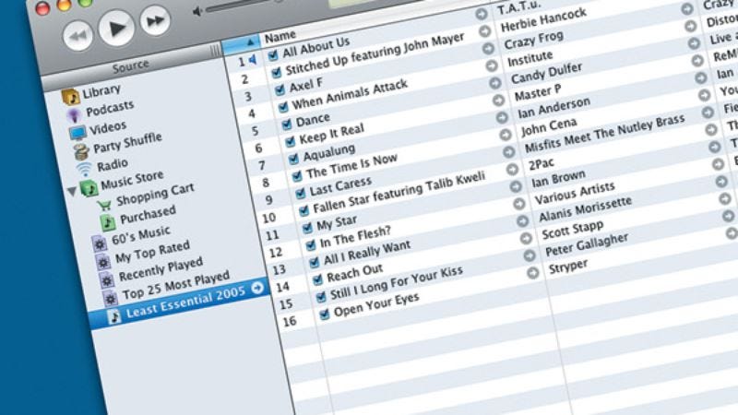This screenshot has width=738, height=415.
Task: Click the Rewind previous track button
Action: tap(78, 36)
